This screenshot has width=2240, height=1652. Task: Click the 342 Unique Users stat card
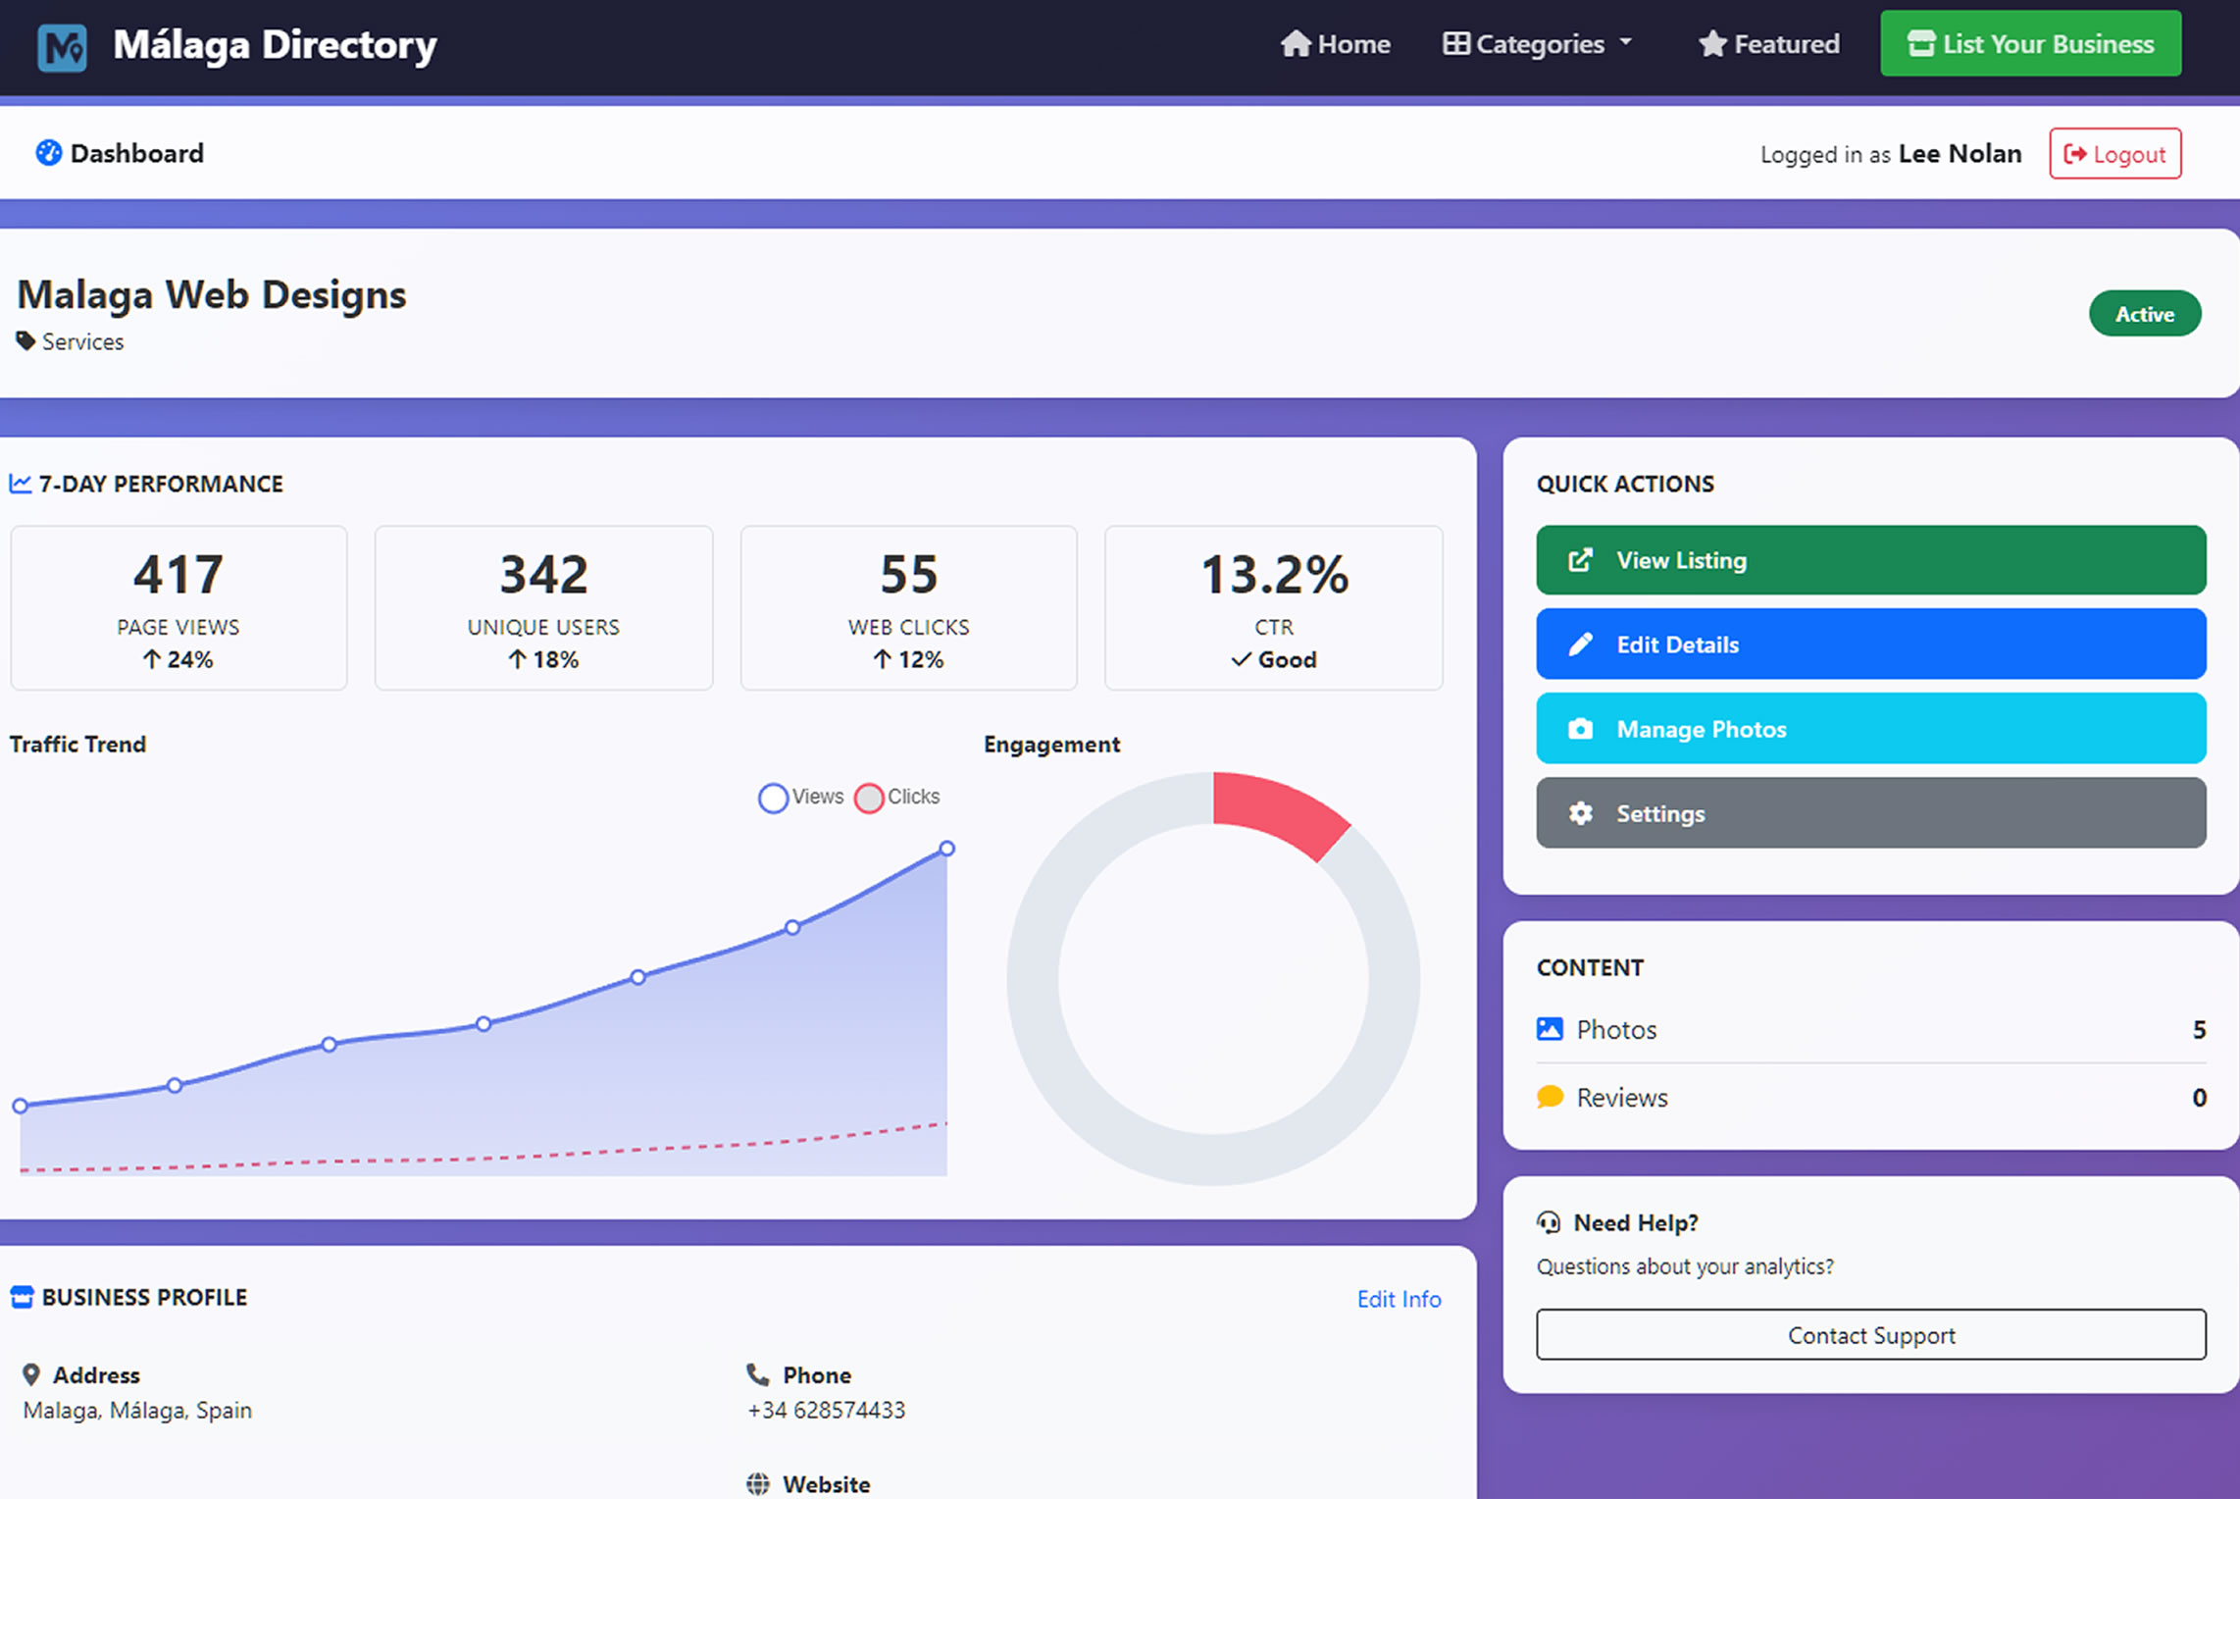543,608
